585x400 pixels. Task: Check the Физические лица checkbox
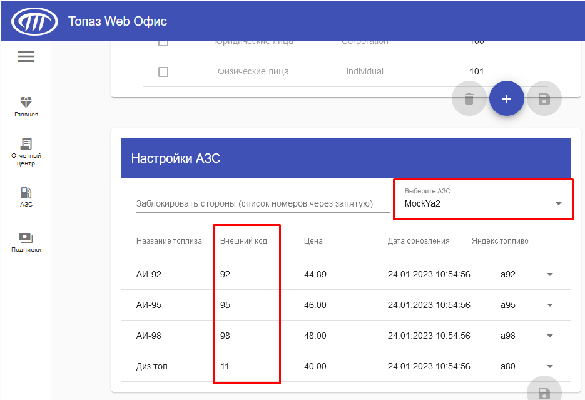(x=163, y=71)
